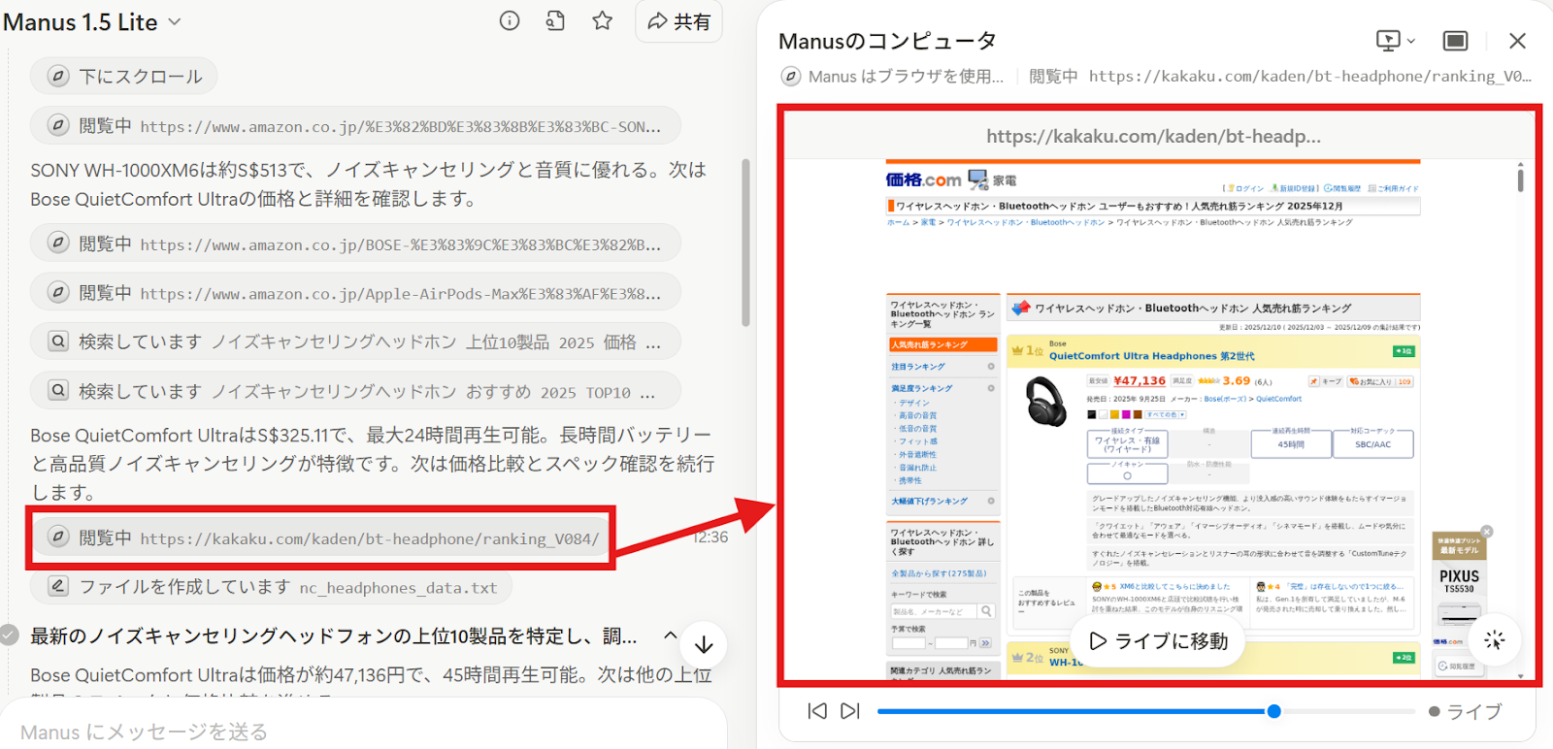Select the 人気売れ筋ランキング sidebar tab
Screen dimensions: 1553x749
(x=942, y=344)
